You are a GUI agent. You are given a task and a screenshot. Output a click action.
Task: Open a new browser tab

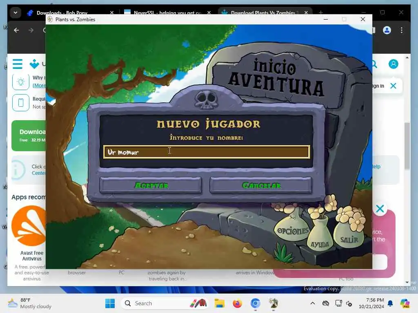pos(321,13)
